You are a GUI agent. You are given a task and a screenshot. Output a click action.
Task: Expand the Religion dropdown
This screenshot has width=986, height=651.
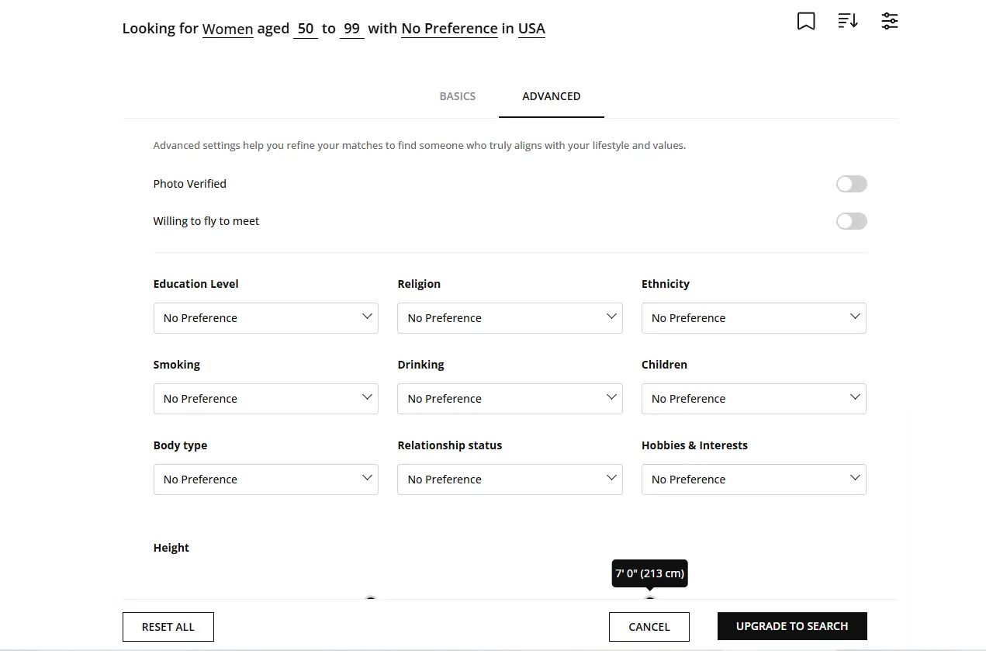point(510,318)
